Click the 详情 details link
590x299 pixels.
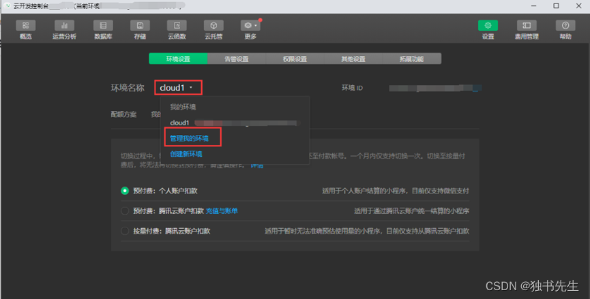[x=257, y=166]
